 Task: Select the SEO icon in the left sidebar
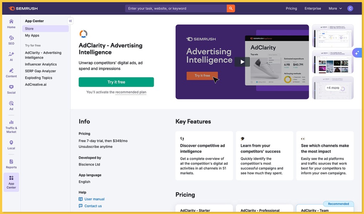click(11, 41)
